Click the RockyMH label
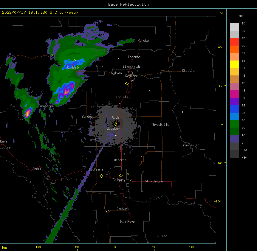The height and width of the screenshot is (251, 257). (73, 67)
